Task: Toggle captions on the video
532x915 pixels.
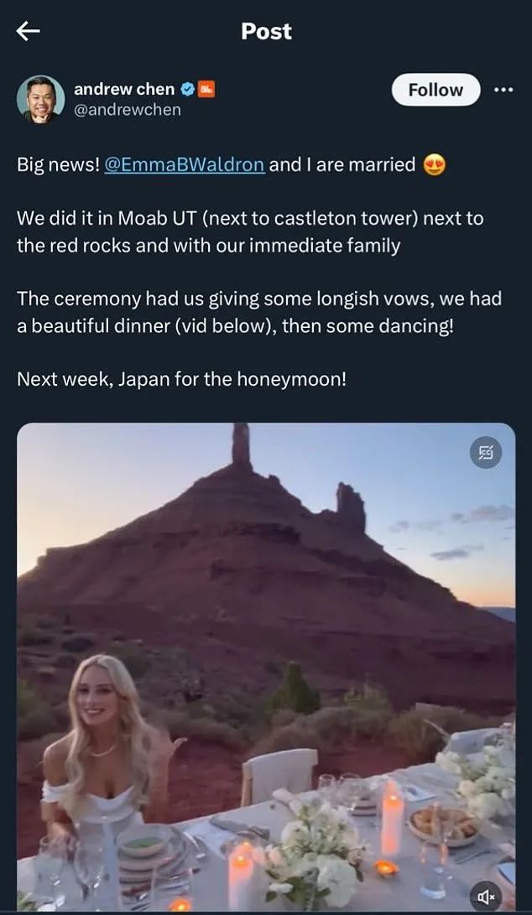Action: [486, 453]
